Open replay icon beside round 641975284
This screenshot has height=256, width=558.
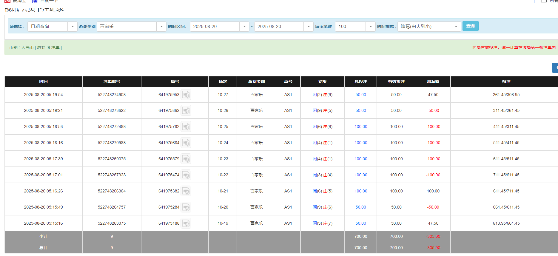coord(186,207)
